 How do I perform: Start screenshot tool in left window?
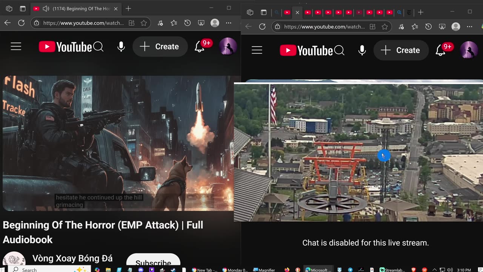pyautogui.click(x=201, y=23)
